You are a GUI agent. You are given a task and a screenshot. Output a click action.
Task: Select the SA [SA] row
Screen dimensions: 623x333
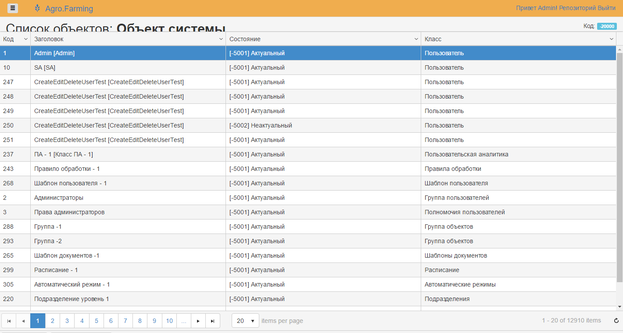(308, 67)
